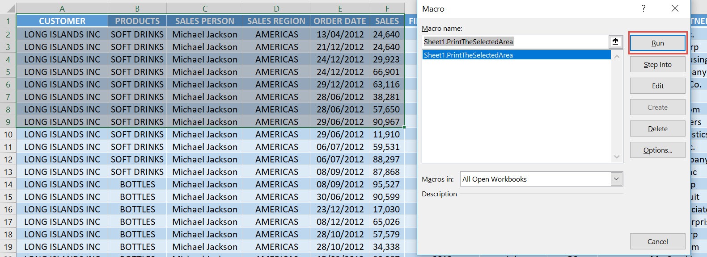Select row 2 header

pyautogui.click(x=8, y=34)
